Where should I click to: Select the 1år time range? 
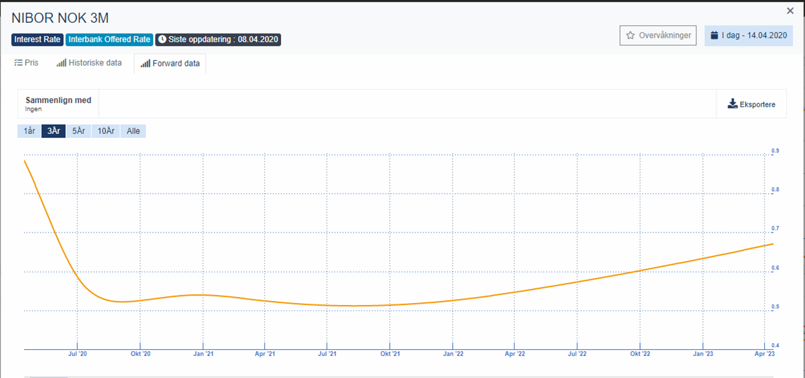[x=29, y=131]
